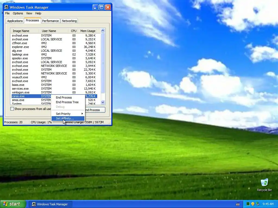Click the Windows Task Manager taskbar button
This screenshot has height=208, width=278.
click(50, 204)
